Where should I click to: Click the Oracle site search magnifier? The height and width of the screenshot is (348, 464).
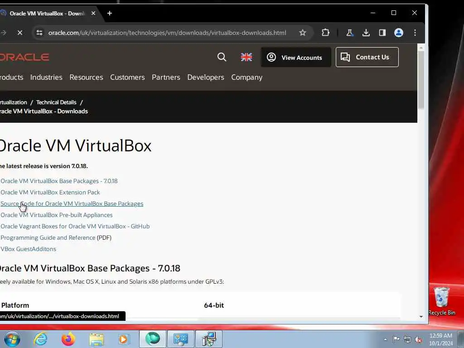[222, 57]
